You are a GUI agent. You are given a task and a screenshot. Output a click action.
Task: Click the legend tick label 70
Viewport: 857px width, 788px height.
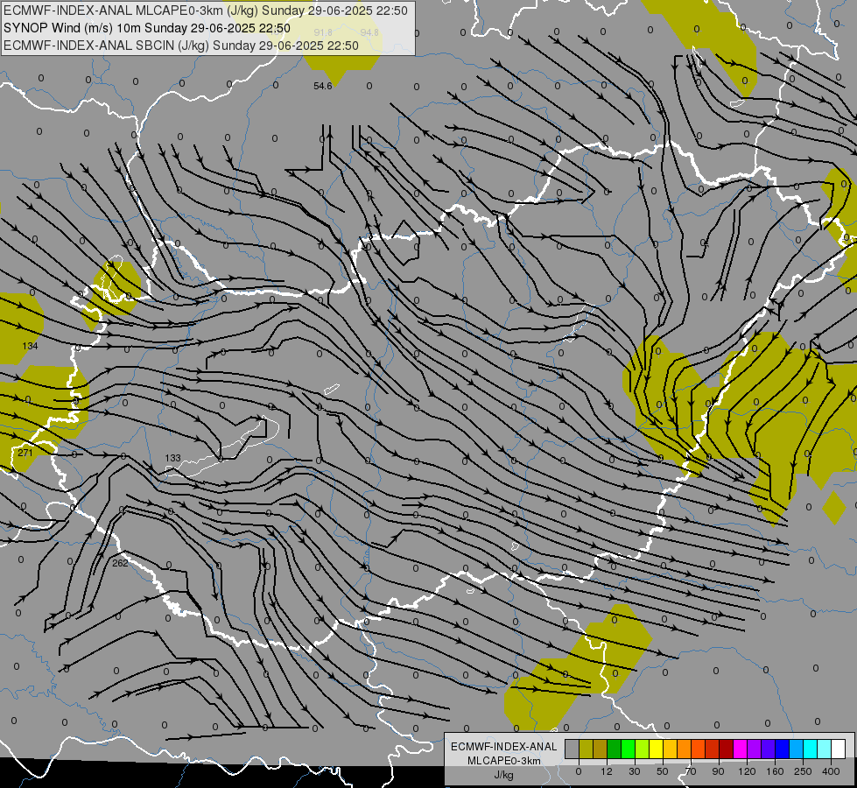pos(691,771)
